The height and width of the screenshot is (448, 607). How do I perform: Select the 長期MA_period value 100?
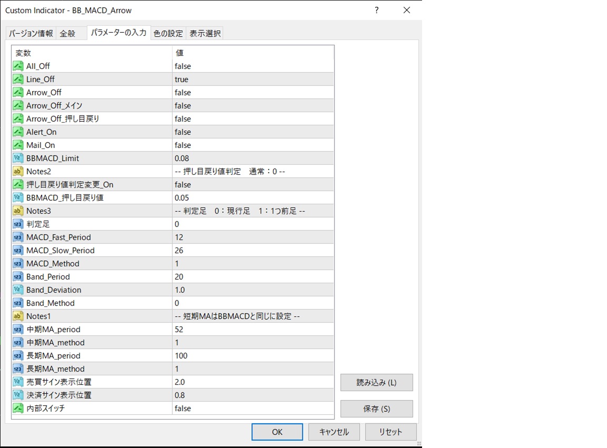pos(253,355)
